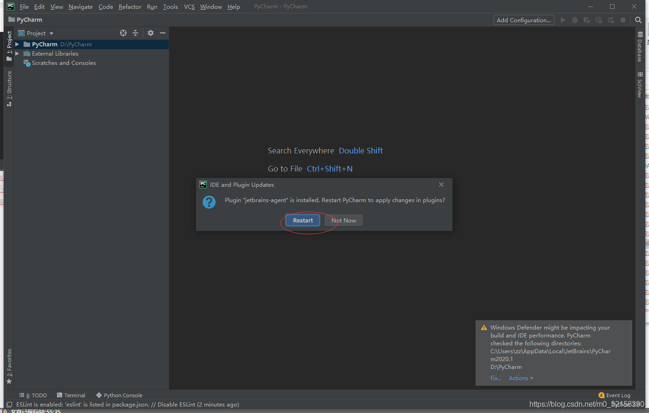This screenshot has height=413, width=649.
Task: Open the SciView side tab
Action: coord(640,84)
